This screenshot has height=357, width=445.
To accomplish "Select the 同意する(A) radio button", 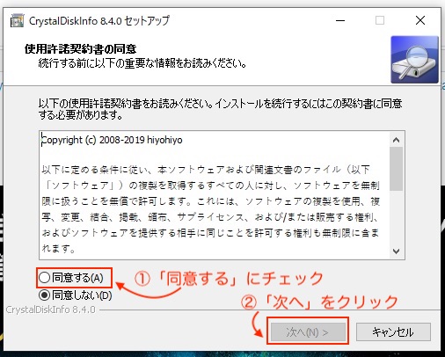I will tap(44, 277).
